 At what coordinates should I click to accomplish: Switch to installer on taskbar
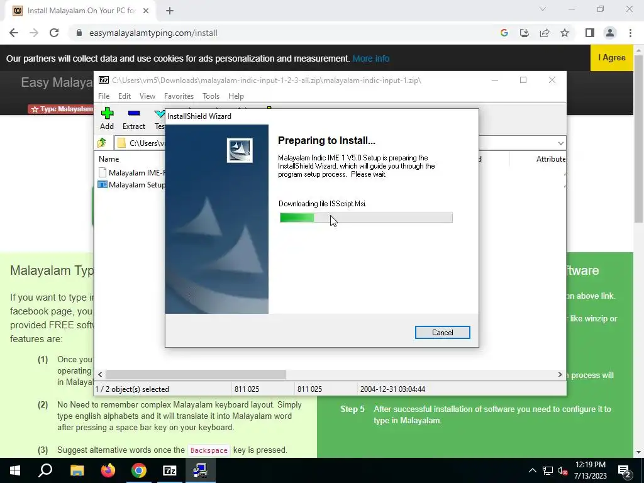[x=201, y=470]
